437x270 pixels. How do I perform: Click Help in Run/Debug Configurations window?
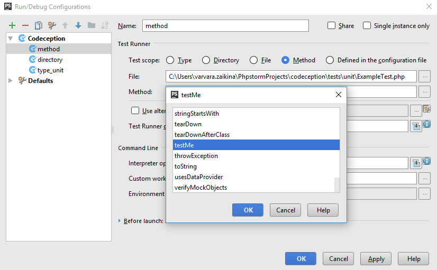pyautogui.click(x=414, y=259)
